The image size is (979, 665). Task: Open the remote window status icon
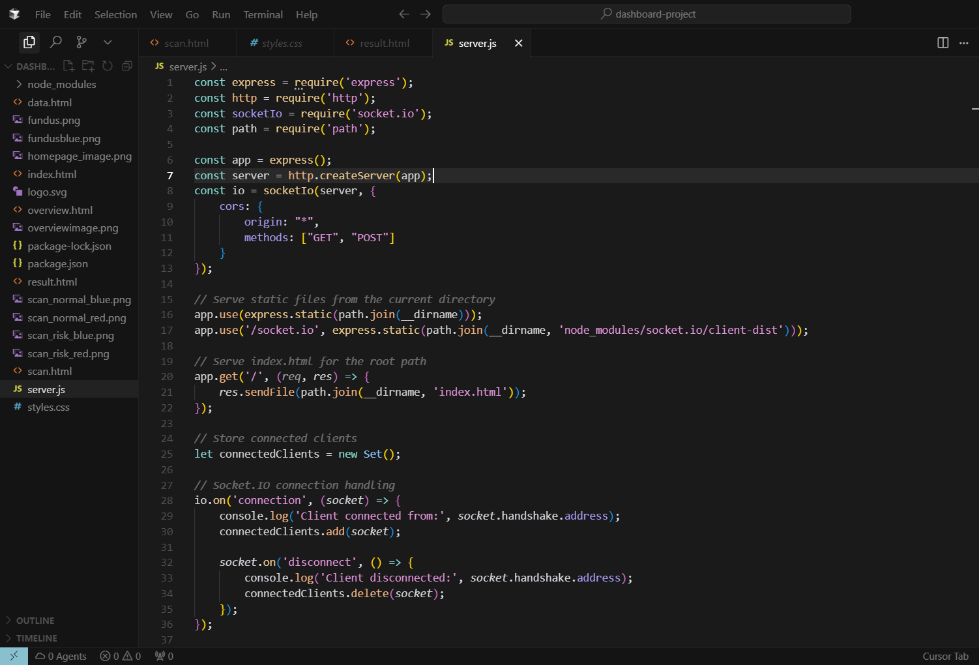click(14, 656)
